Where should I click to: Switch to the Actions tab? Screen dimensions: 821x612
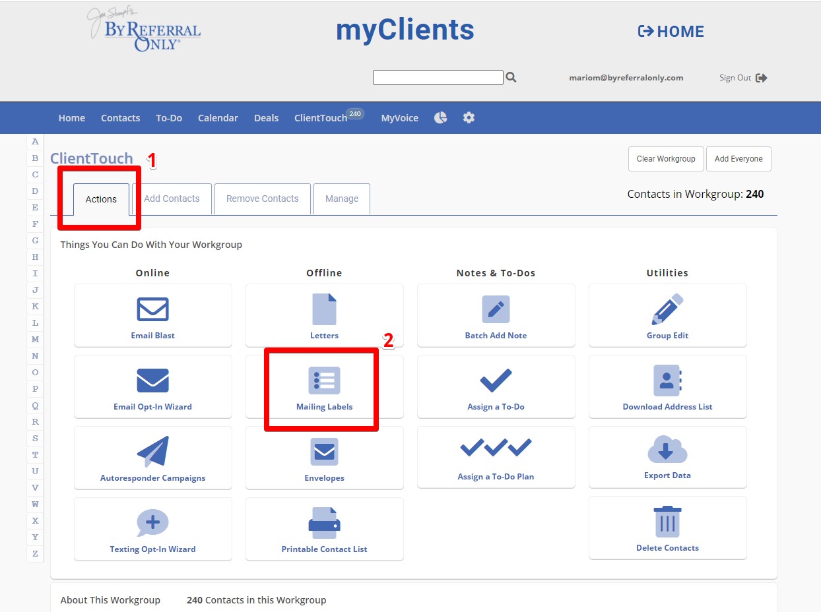pos(101,199)
